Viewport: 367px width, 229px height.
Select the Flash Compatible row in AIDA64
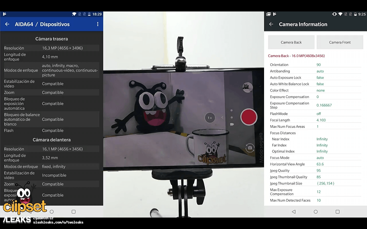(52, 131)
